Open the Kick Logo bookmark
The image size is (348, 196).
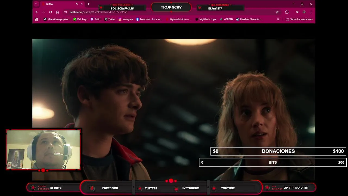pos(80,19)
